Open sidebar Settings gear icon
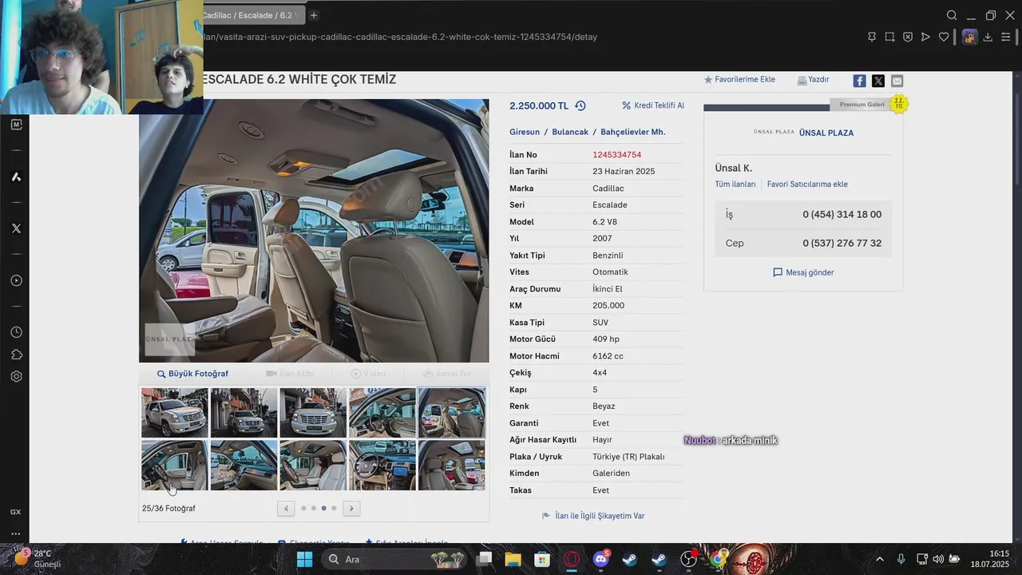This screenshot has width=1022, height=575. click(16, 376)
